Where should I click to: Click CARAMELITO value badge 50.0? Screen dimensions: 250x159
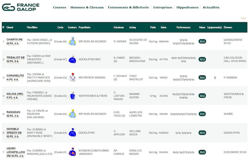(202, 77)
